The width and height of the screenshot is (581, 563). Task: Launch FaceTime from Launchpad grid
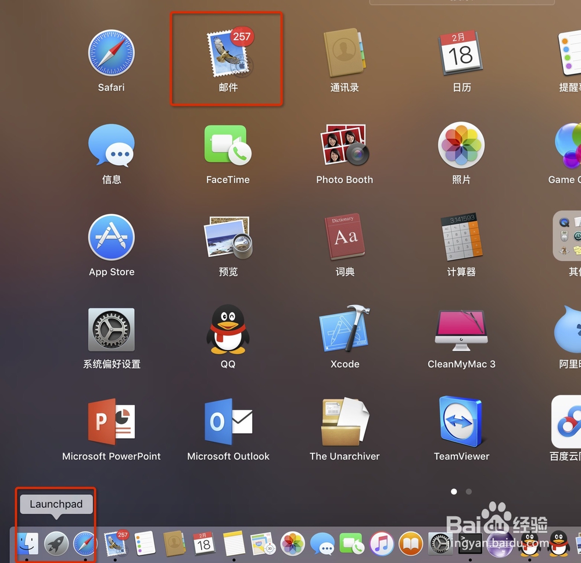228,145
